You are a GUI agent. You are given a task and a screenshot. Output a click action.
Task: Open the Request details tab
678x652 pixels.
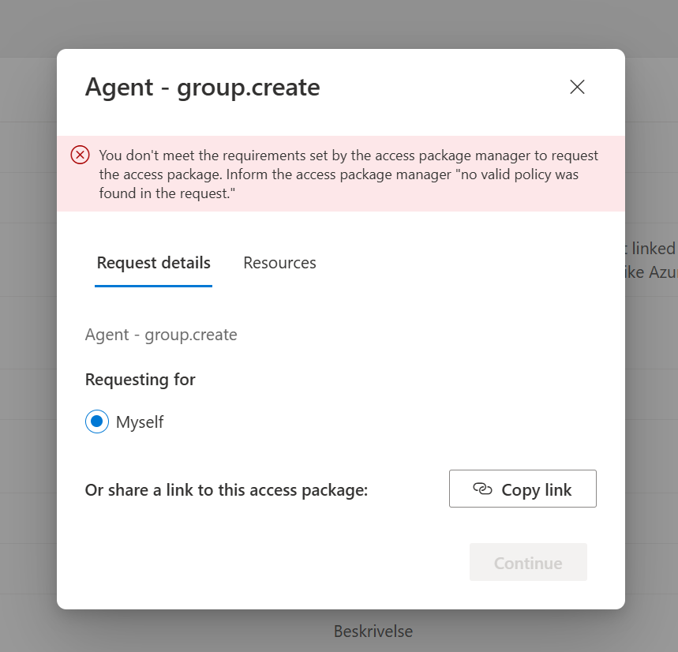153,263
